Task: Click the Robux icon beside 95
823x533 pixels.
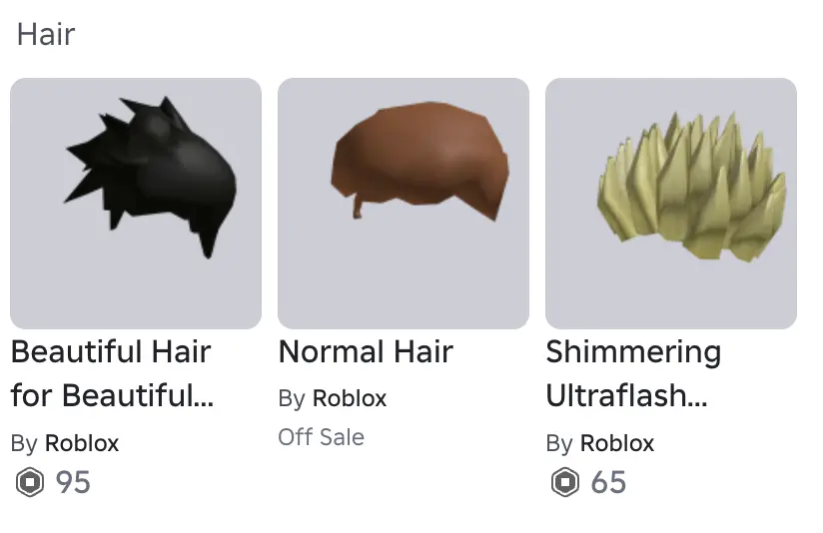Action: tap(30, 482)
